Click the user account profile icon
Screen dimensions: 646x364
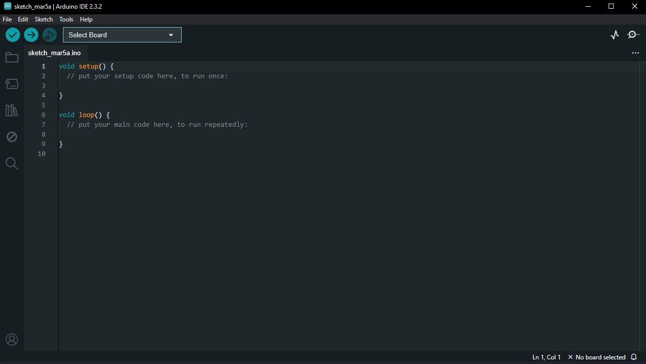[x=12, y=339]
